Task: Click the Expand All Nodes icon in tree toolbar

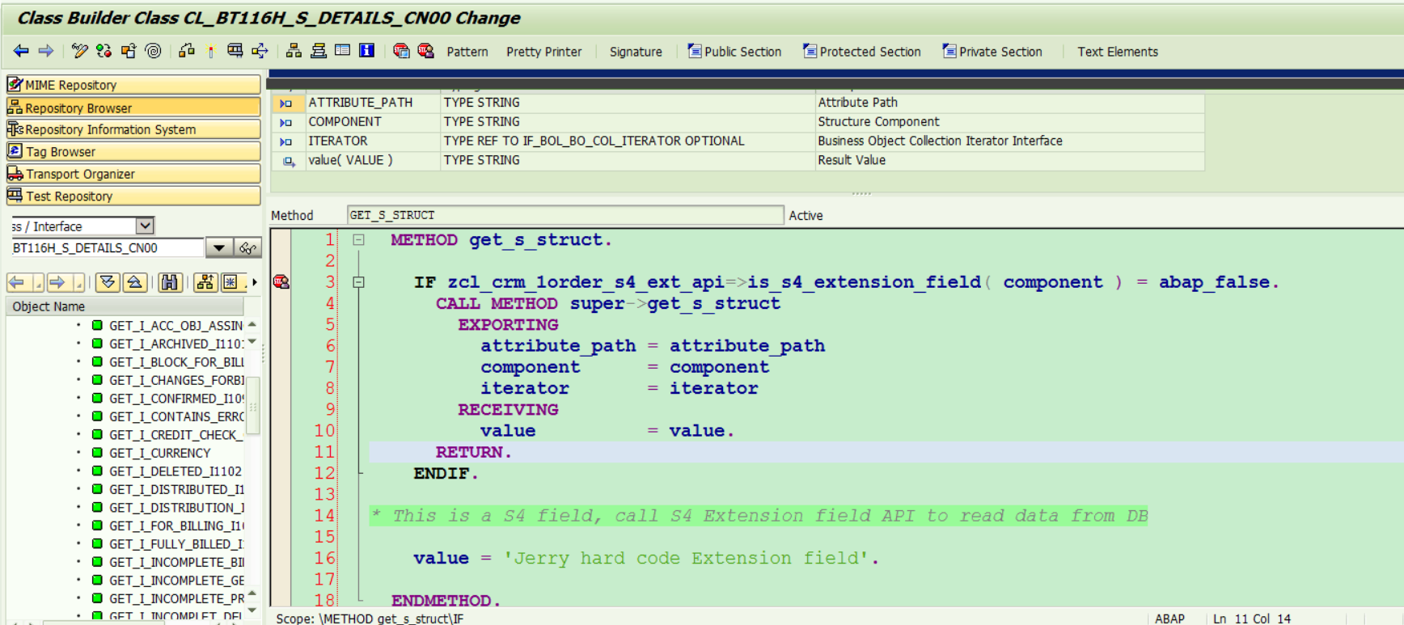Action: [108, 282]
